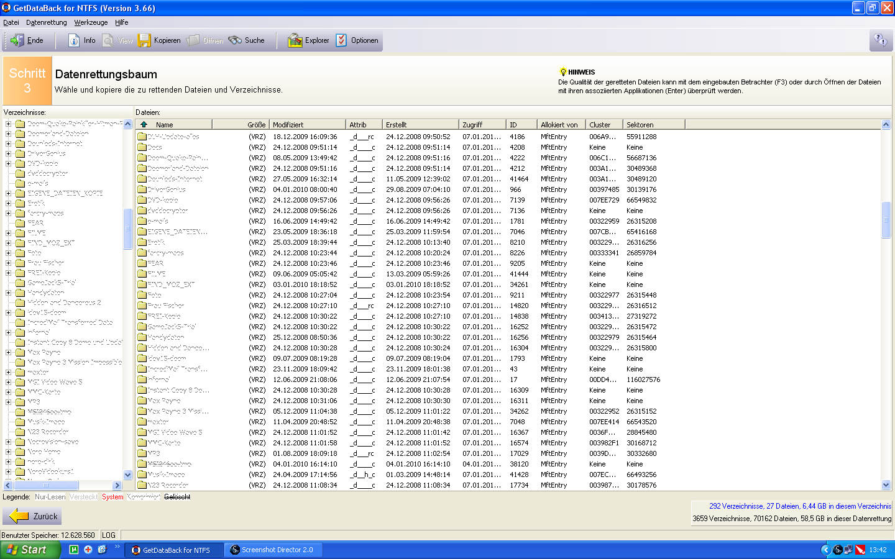Click the Zurück back button
Viewport: 895px width, 559px height.
(x=32, y=516)
